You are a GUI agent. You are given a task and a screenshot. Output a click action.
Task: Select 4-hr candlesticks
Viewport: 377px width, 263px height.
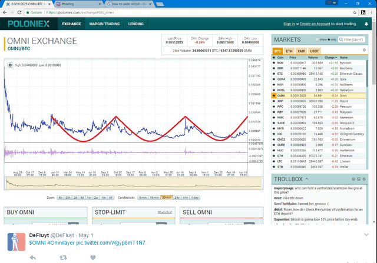coord(185,198)
